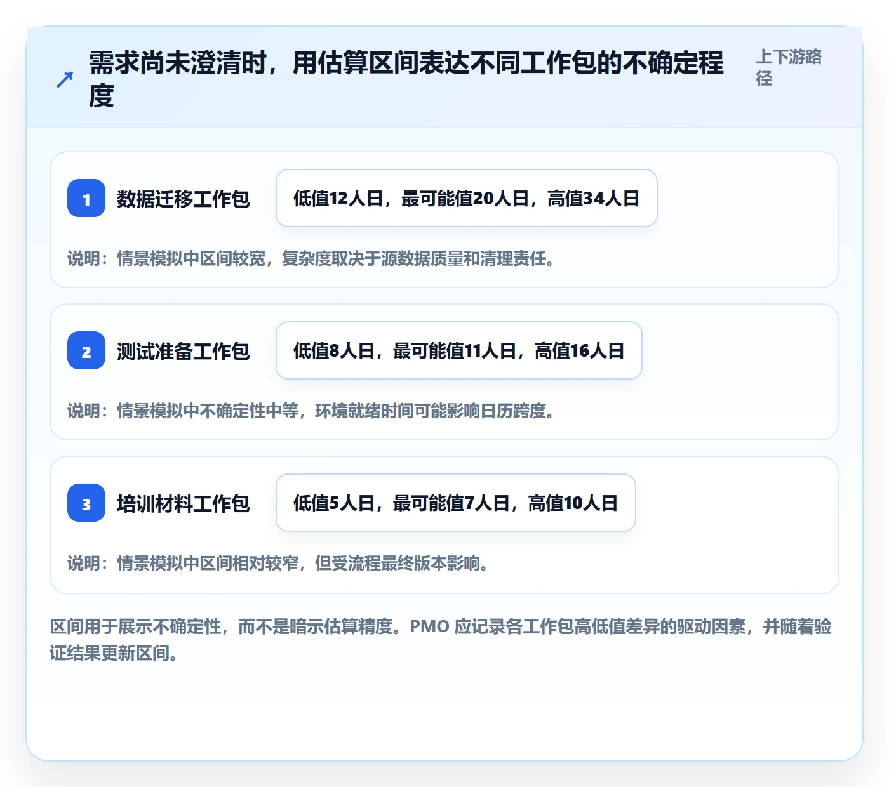The width and height of the screenshot is (889, 787).
Task: Click the number 2 badge for 测试准备工作包
Action: [86, 350]
